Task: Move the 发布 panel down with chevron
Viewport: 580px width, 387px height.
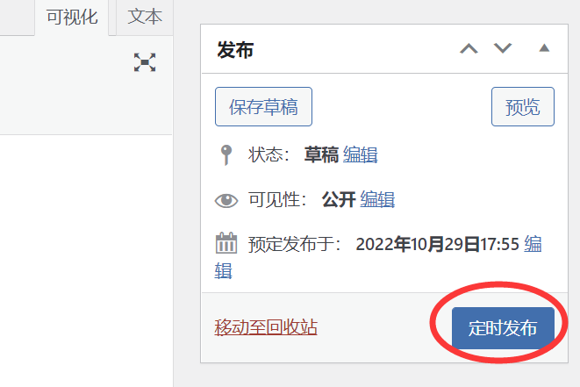Action: (x=503, y=48)
